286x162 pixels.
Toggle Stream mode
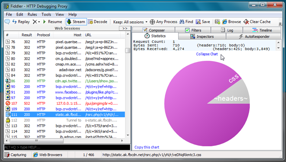76,22
